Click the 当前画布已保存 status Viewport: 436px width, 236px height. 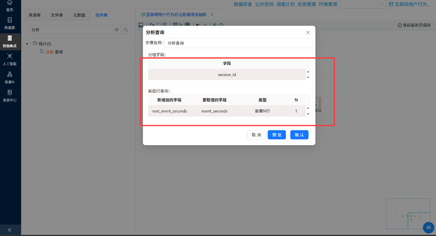point(414,25)
